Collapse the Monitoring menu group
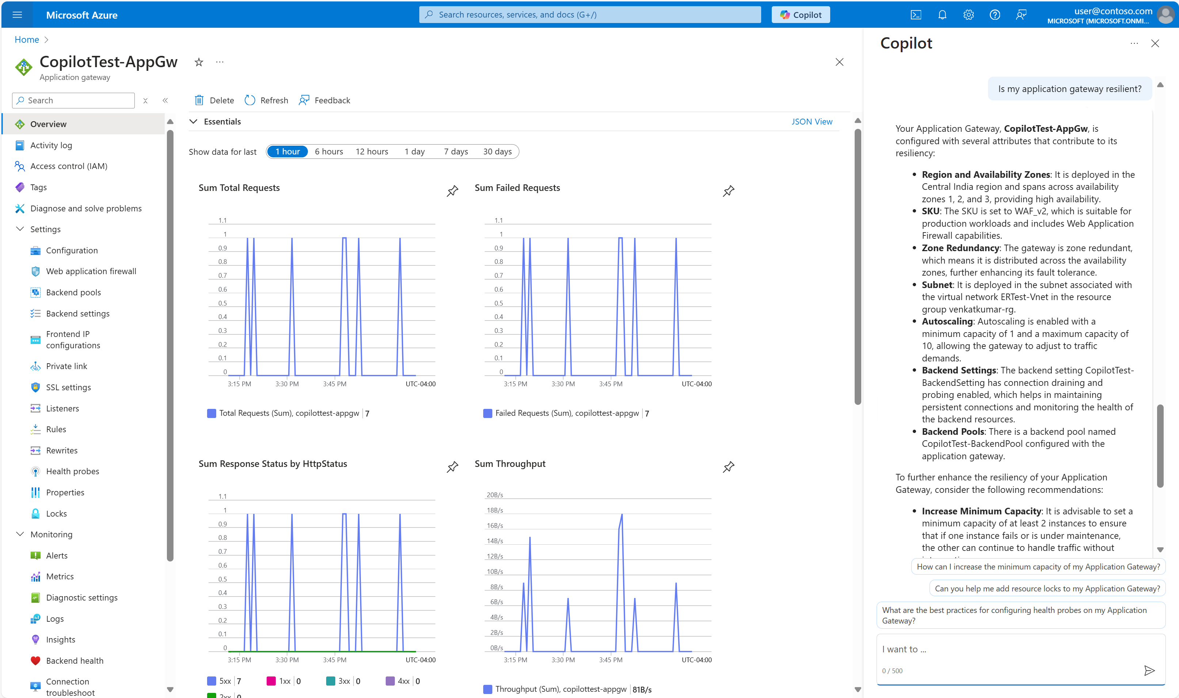 click(20, 534)
